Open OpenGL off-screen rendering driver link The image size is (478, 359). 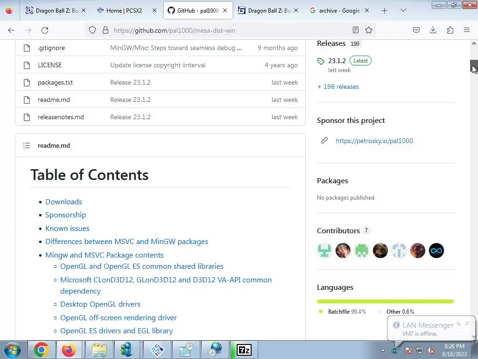coord(118,318)
